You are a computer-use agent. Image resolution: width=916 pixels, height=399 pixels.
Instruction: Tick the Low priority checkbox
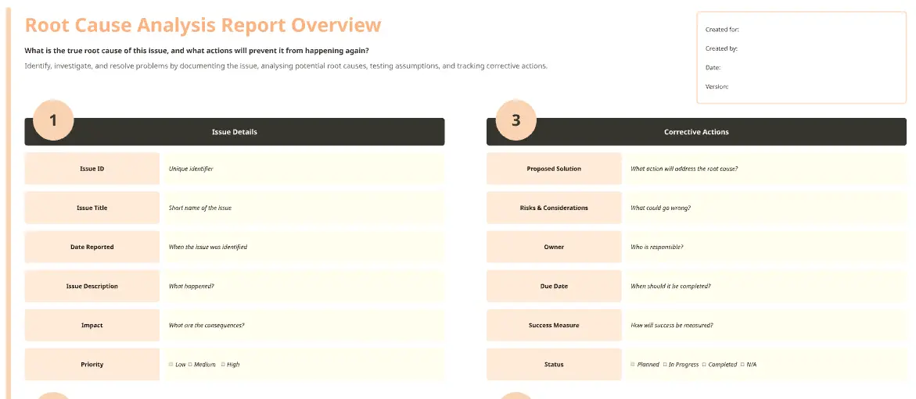click(171, 364)
